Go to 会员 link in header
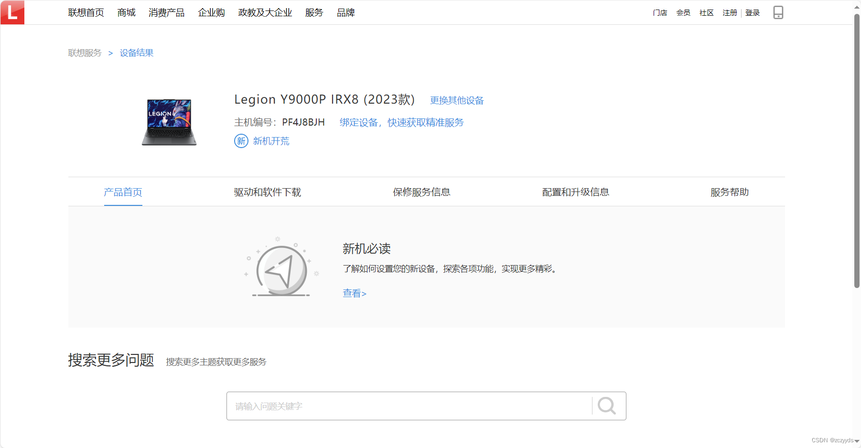This screenshot has width=861, height=448. (x=683, y=13)
